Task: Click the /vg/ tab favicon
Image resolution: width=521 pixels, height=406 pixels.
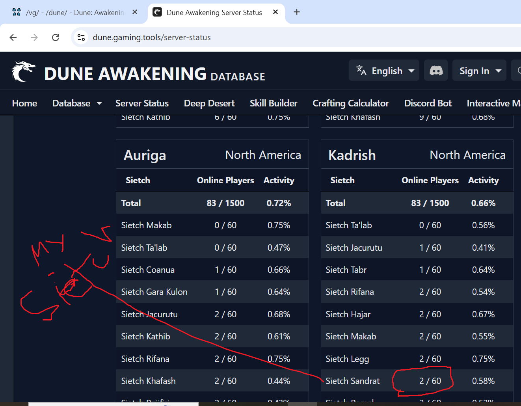Action: pos(17,12)
